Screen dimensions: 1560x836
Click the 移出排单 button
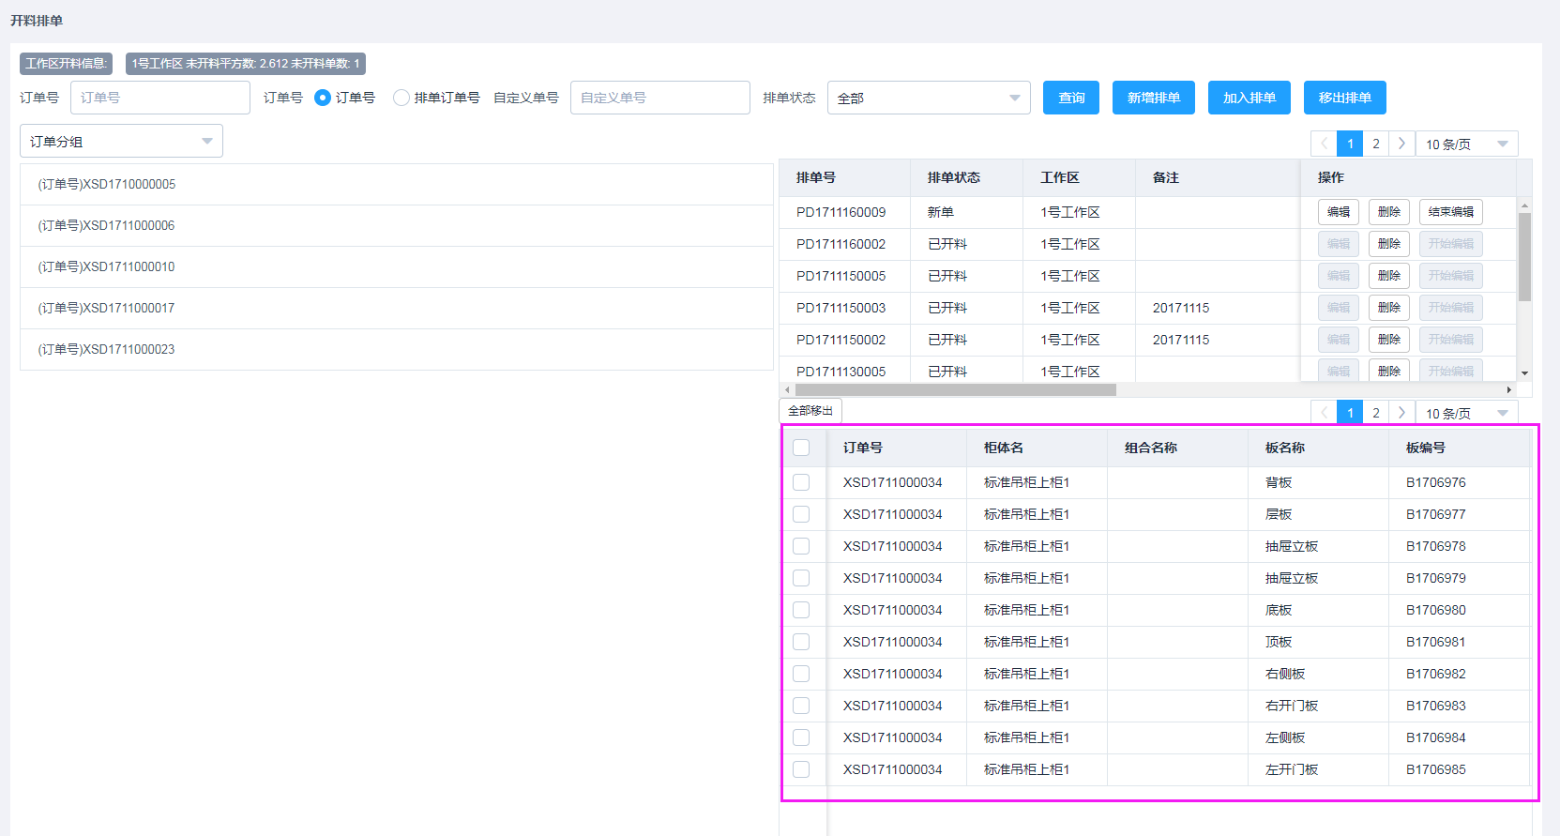(x=1345, y=98)
